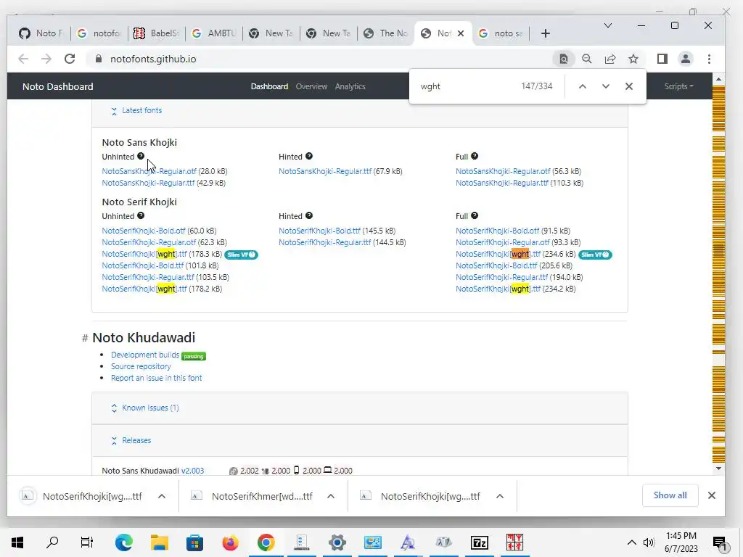Open the Chrome profile avatar

click(685, 59)
